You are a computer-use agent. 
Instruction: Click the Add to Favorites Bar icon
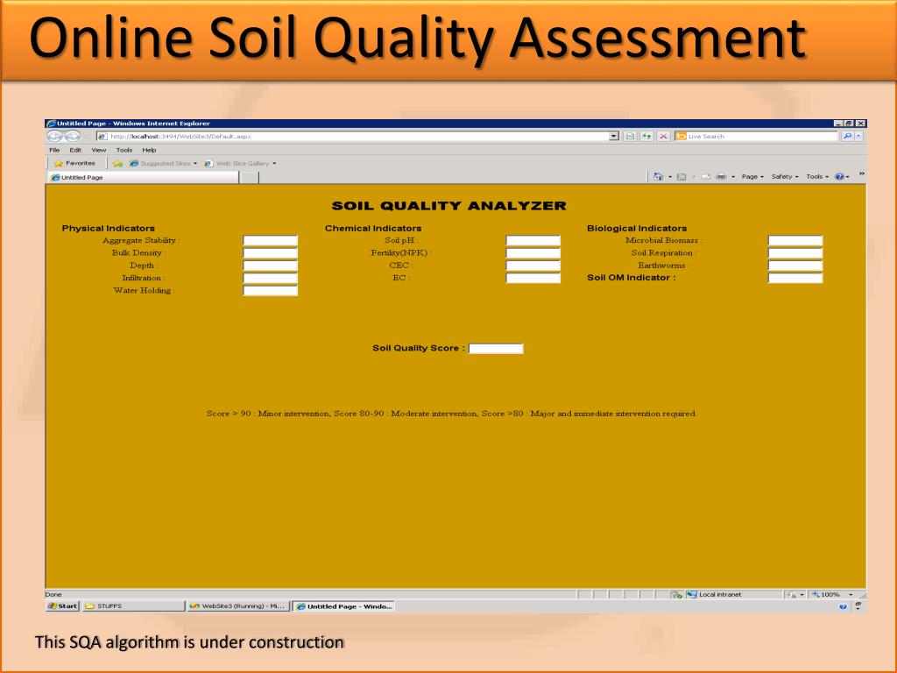point(118,164)
